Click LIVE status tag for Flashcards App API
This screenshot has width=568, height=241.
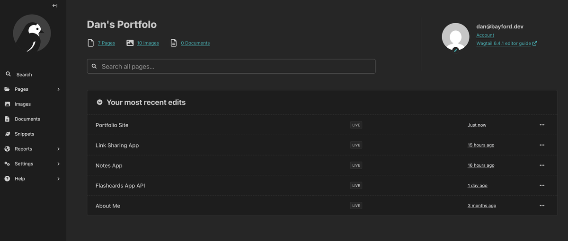pos(356,186)
